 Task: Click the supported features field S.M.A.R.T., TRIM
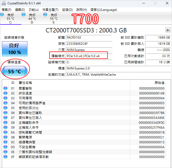[x=118, y=75]
